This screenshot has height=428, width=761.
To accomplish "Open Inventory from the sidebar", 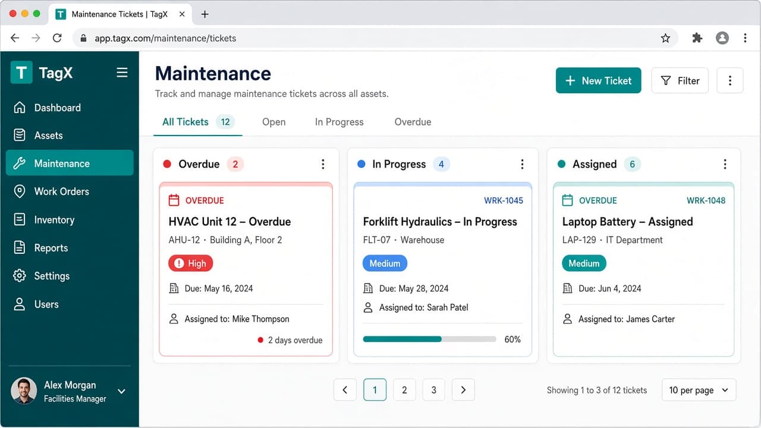I will coord(70,220).
